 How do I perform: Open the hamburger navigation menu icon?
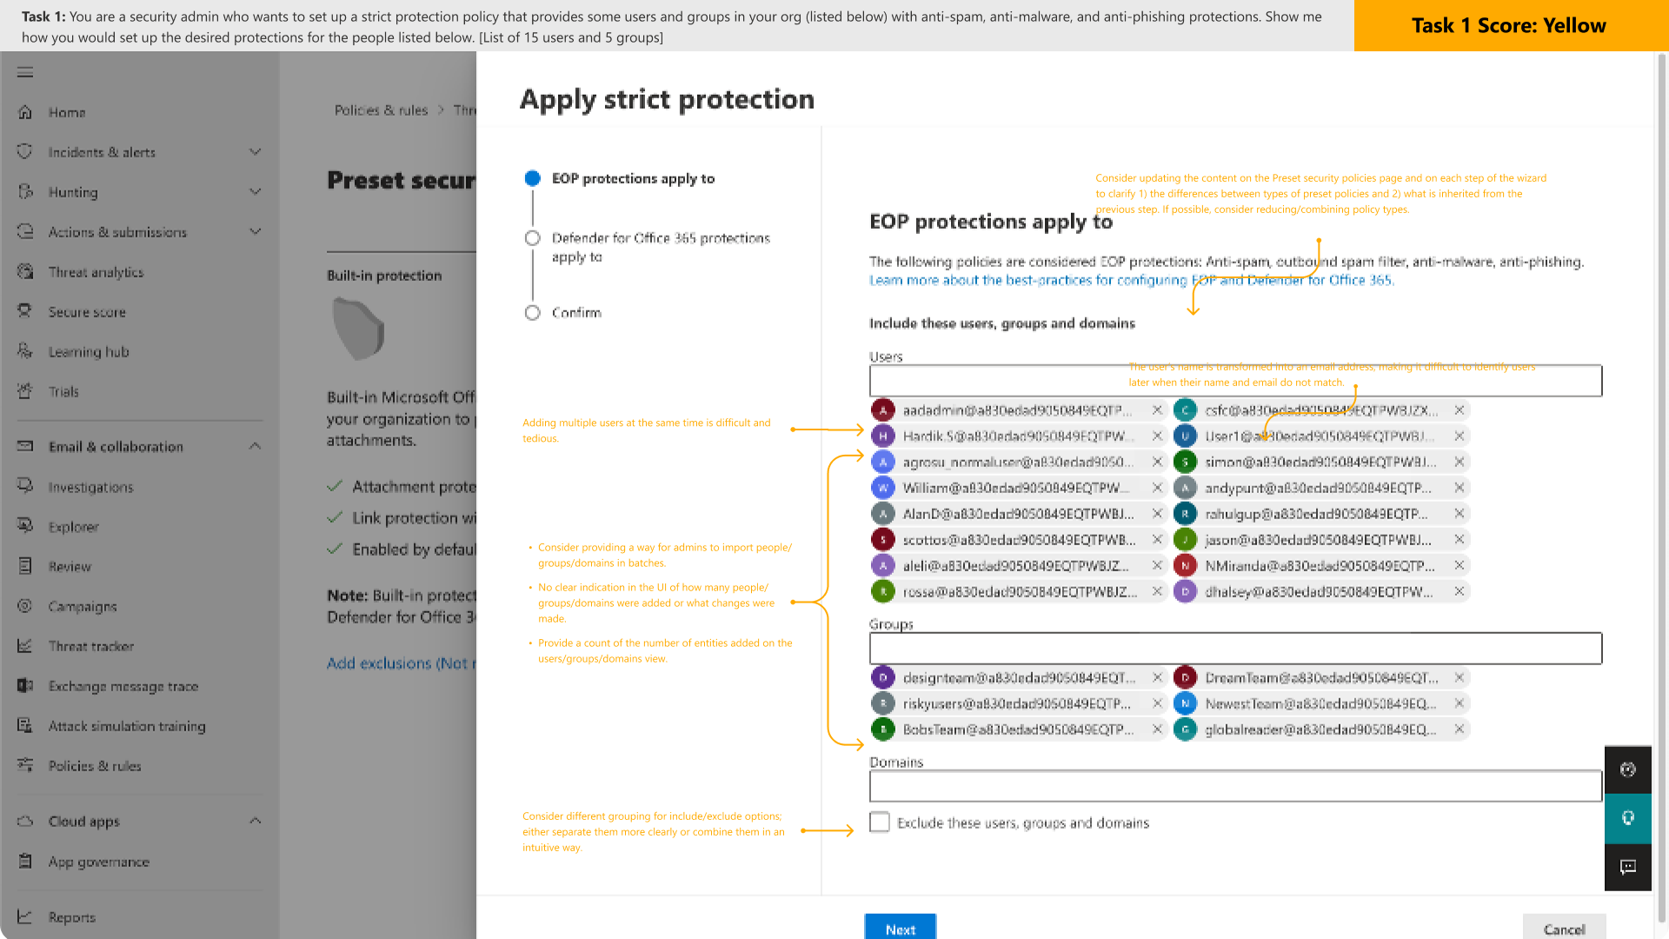[x=25, y=72]
